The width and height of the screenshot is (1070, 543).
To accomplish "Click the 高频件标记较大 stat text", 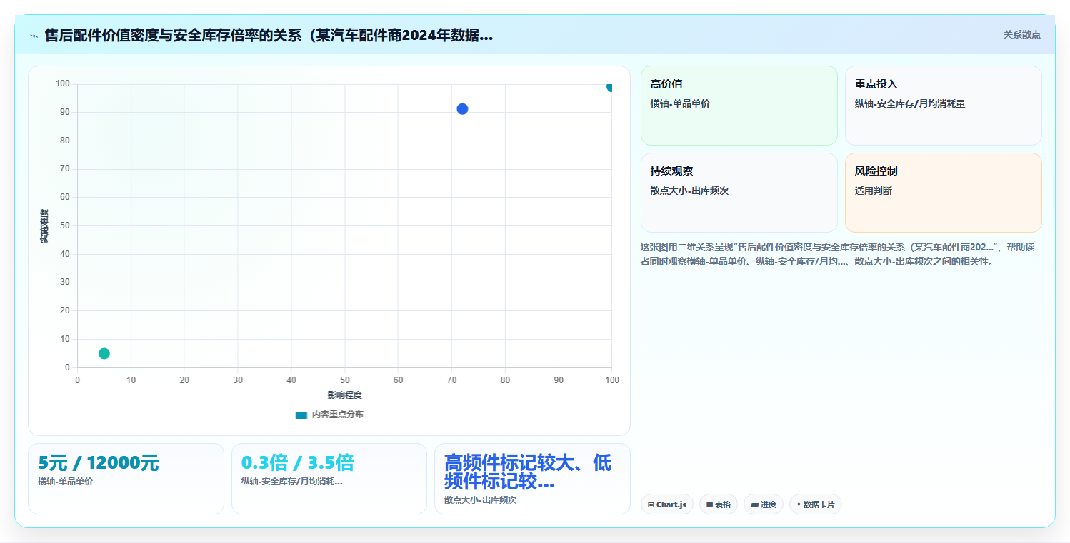I will (528, 472).
